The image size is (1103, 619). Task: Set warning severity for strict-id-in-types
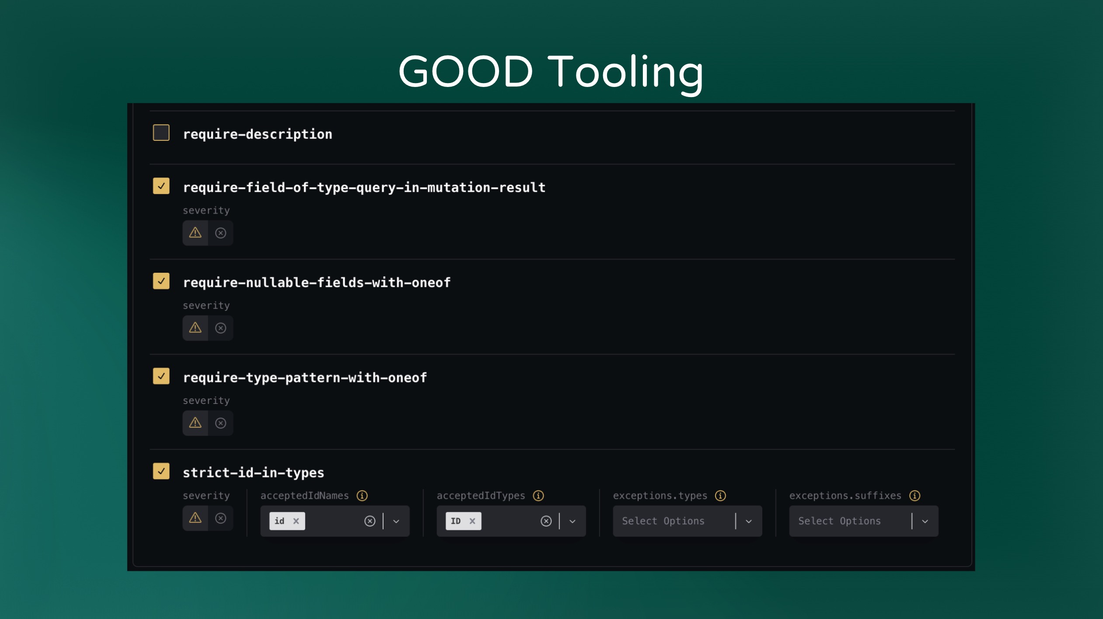point(195,518)
